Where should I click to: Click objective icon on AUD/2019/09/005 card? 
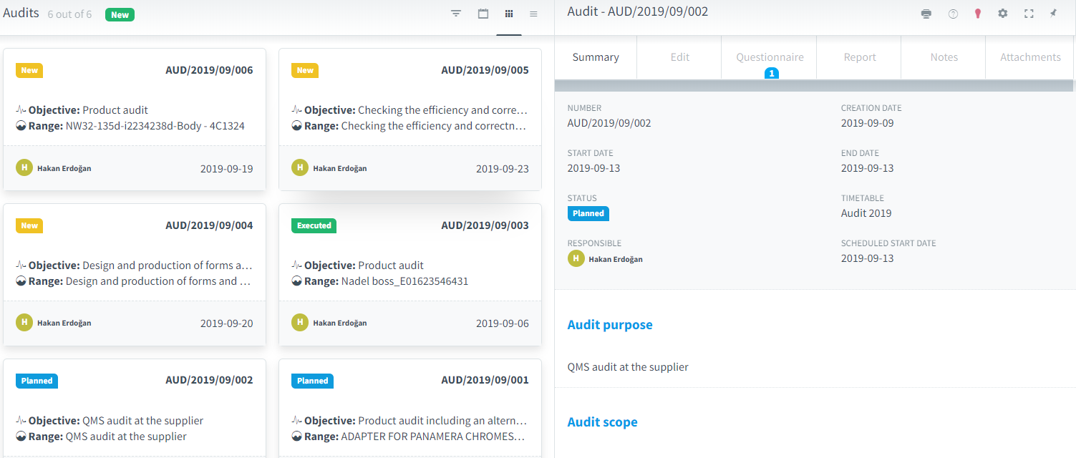coord(297,110)
